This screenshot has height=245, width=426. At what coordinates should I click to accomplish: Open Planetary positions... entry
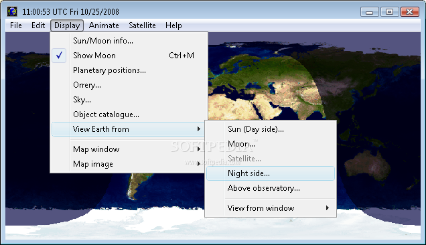click(129, 70)
